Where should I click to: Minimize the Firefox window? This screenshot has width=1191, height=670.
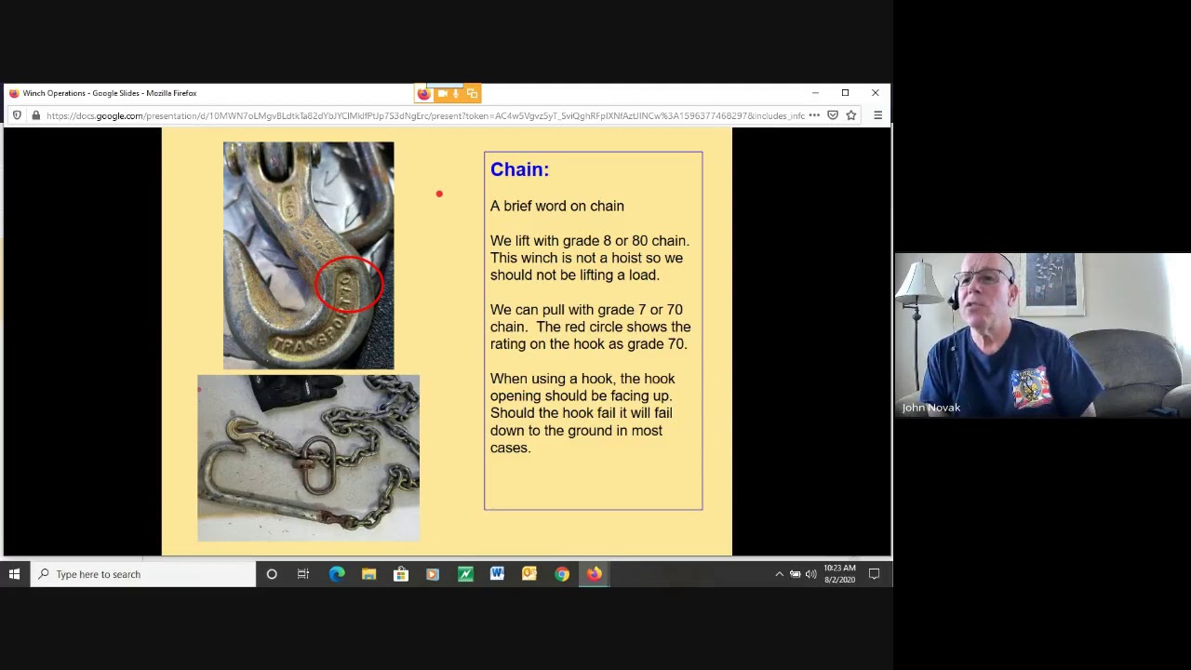coord(815,93)
